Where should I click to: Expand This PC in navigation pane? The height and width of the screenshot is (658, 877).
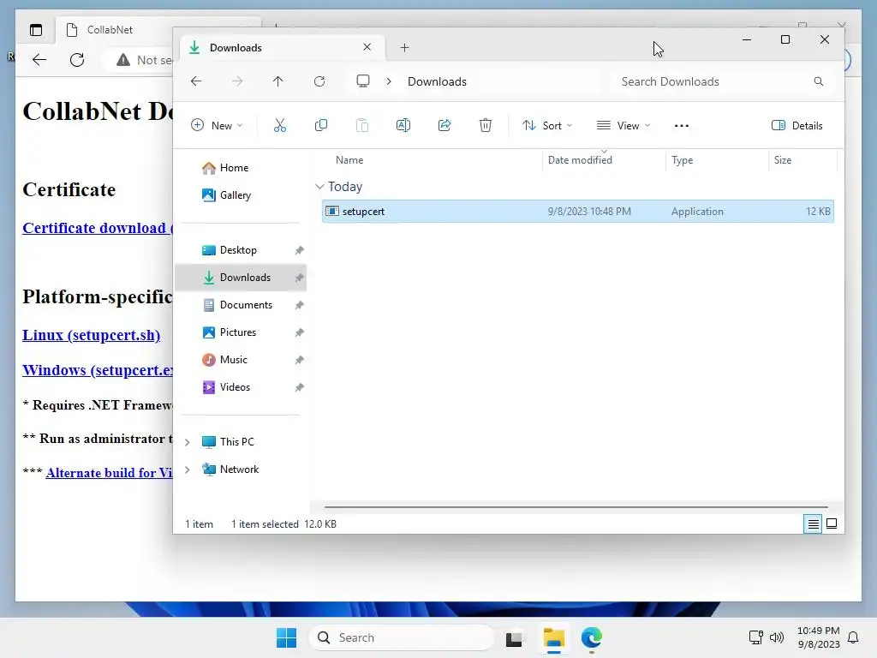click(x=188, y=442)
